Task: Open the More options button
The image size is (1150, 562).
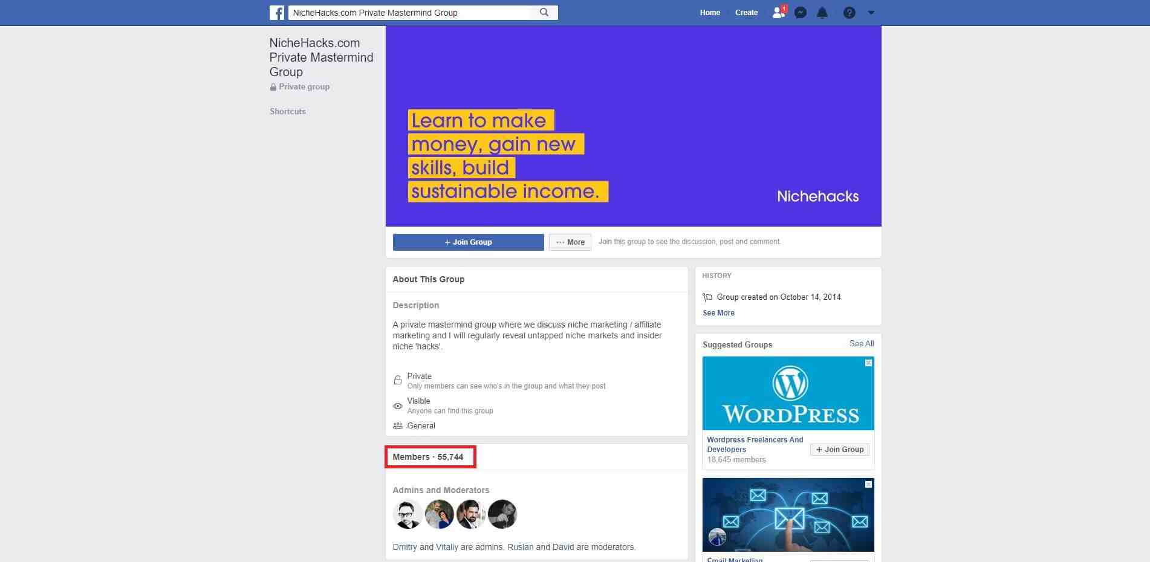Action: point(570,242)
